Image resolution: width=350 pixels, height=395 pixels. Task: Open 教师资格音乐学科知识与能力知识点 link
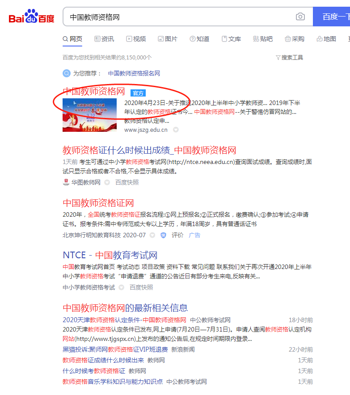pos(113,382)
